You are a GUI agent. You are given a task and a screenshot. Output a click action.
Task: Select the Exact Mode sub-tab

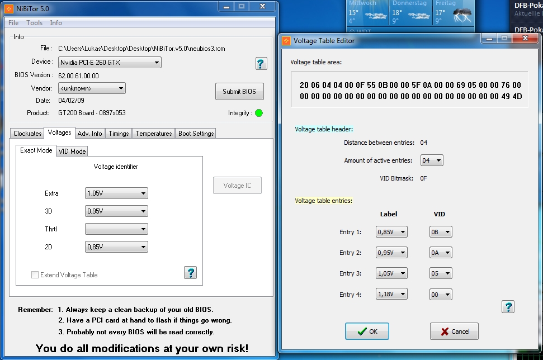[36, 150]
